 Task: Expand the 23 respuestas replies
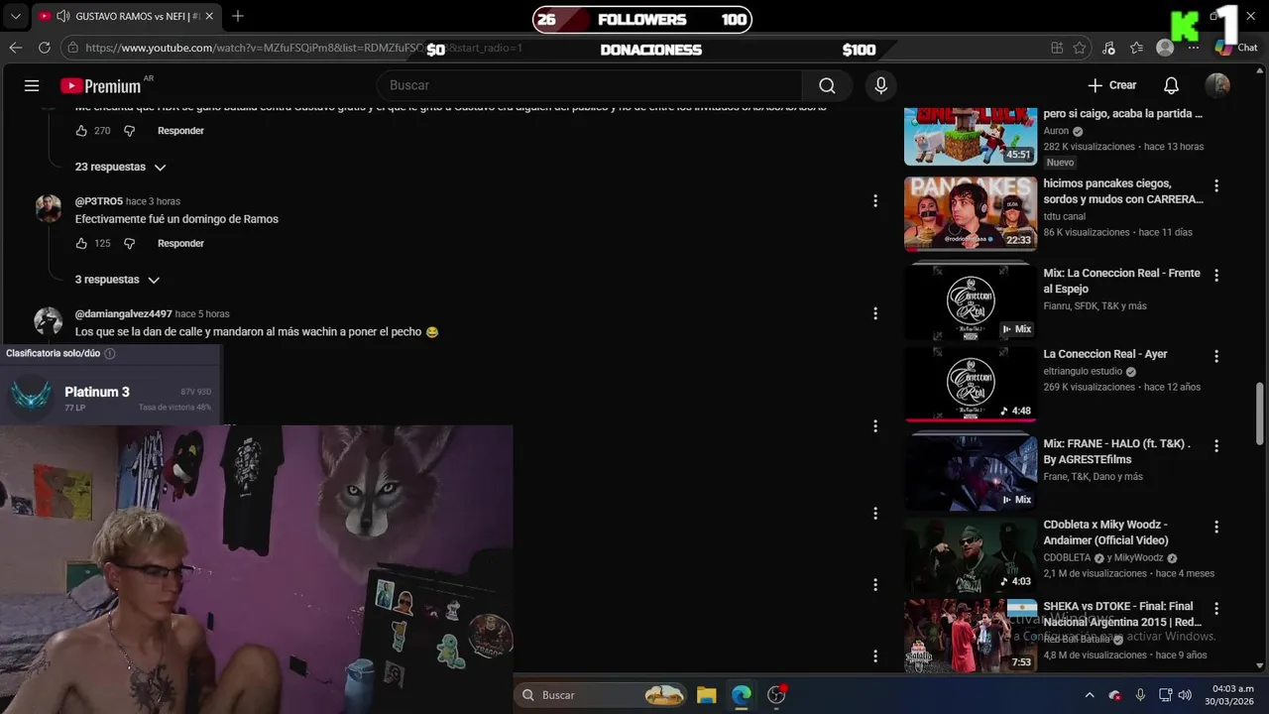(120, 167)
